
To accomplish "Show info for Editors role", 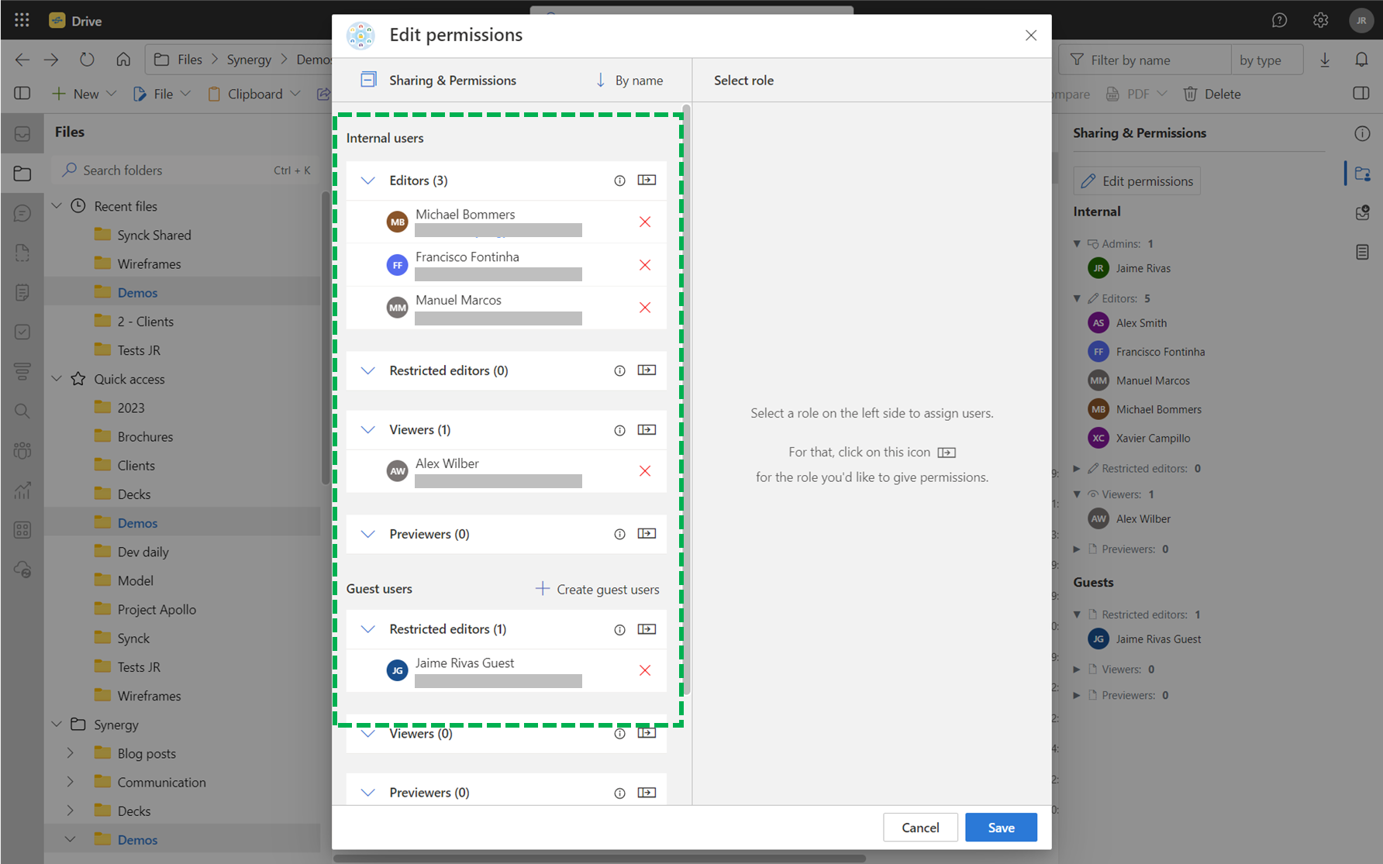I will point(619,181).
